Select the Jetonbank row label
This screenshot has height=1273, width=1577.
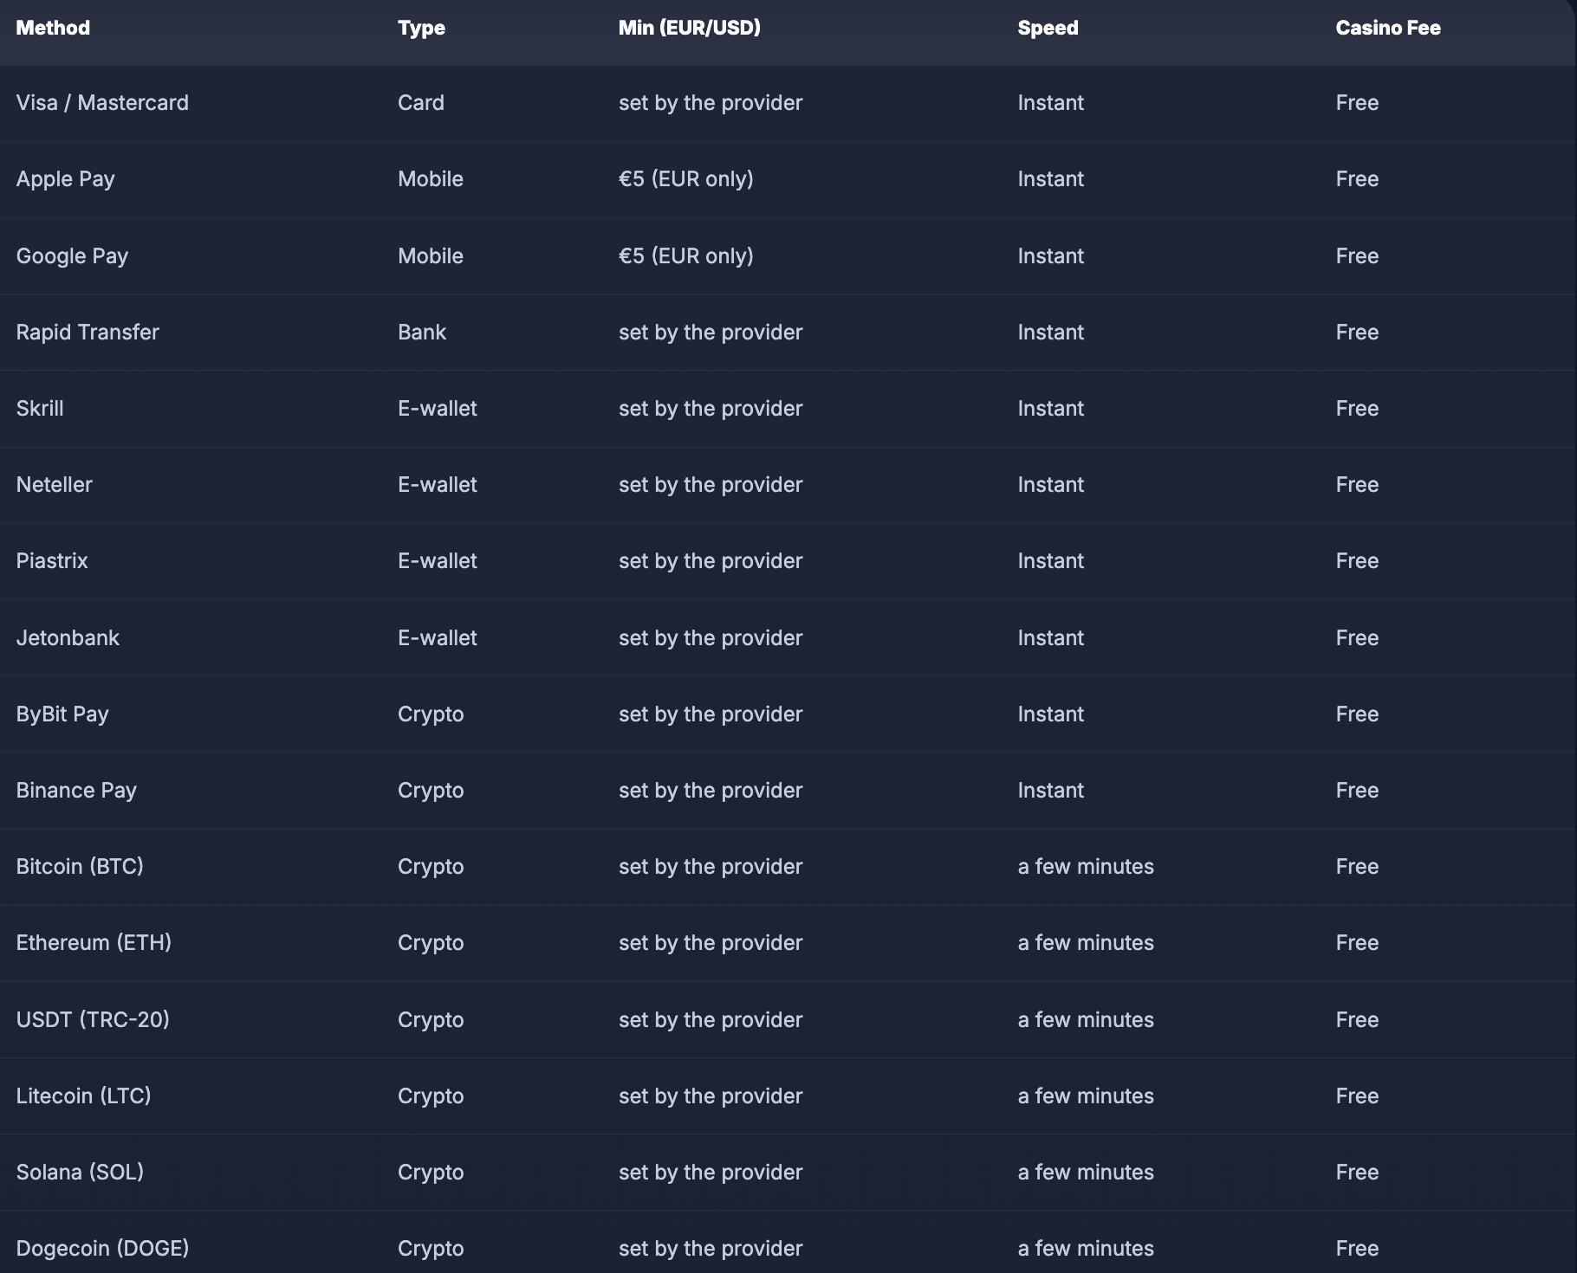[68, 638]
